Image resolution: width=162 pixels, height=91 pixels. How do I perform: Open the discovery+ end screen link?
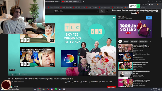coord(69,58)
